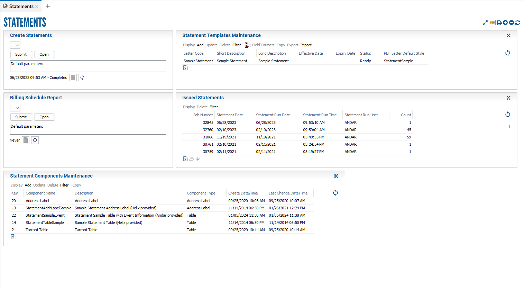
Task: Click the field mapping icon beside Field Formats
Action: pyautogui.click(x=248, y=45)
